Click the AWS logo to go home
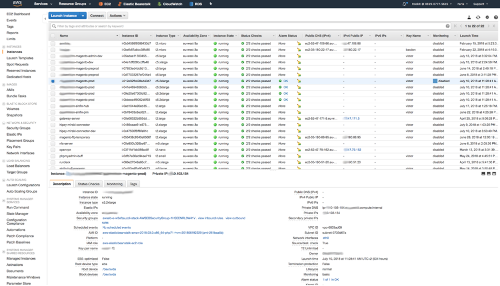The image size is (500, 286). (17, 4)
